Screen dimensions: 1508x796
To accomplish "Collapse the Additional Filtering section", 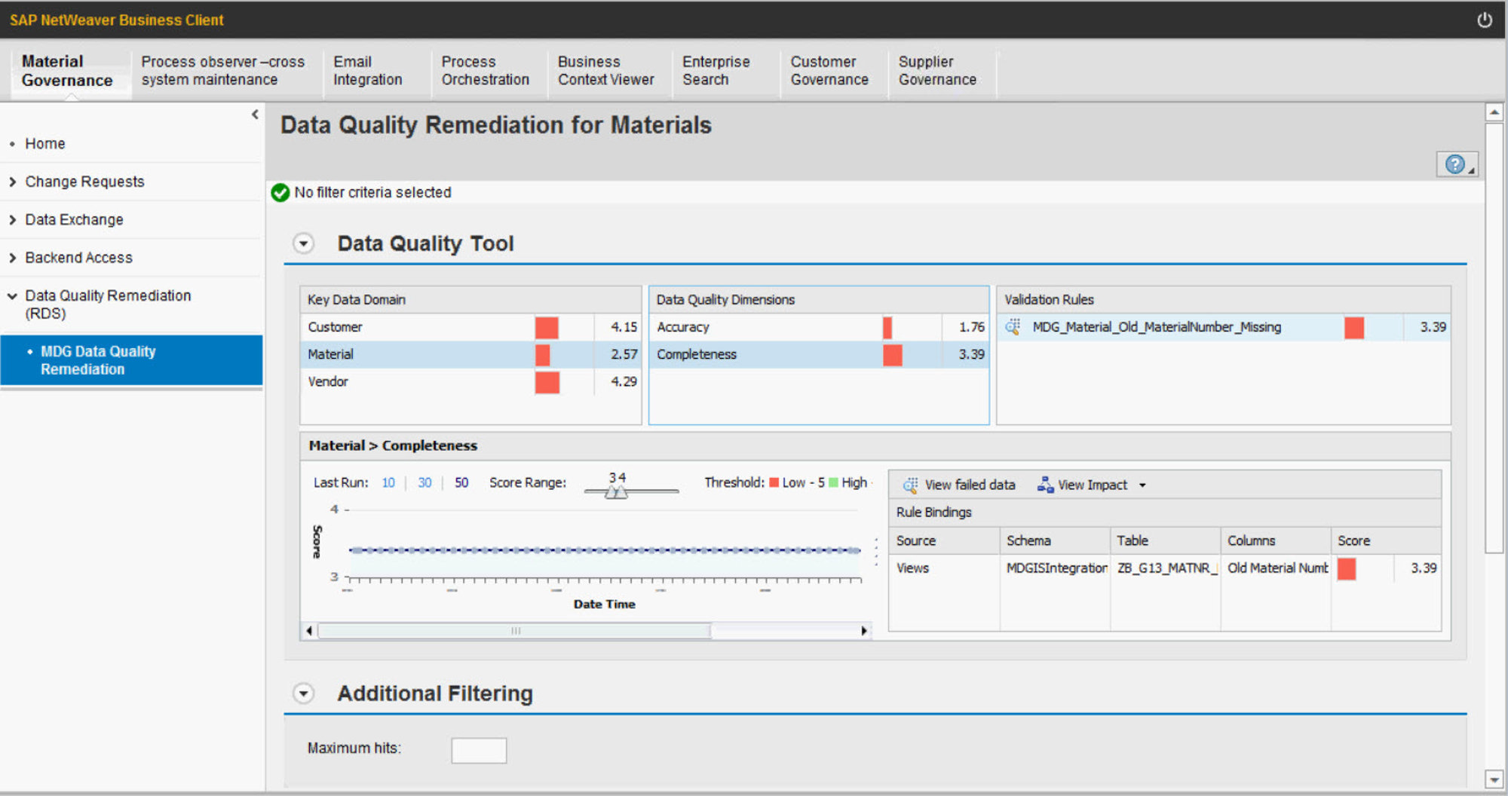I will (303, 693).
